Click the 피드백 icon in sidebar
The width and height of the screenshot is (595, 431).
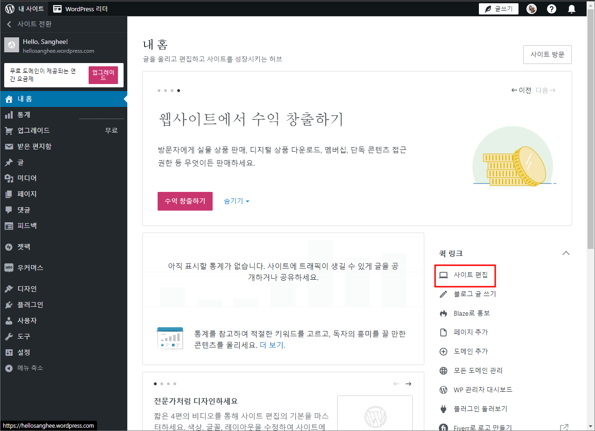click(9, 226)
